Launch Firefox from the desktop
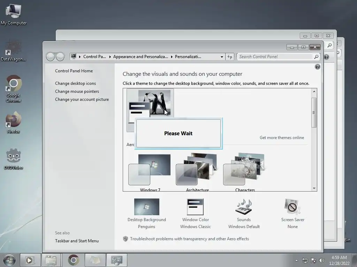Screen dimensions: 357x267 [14, 123]
